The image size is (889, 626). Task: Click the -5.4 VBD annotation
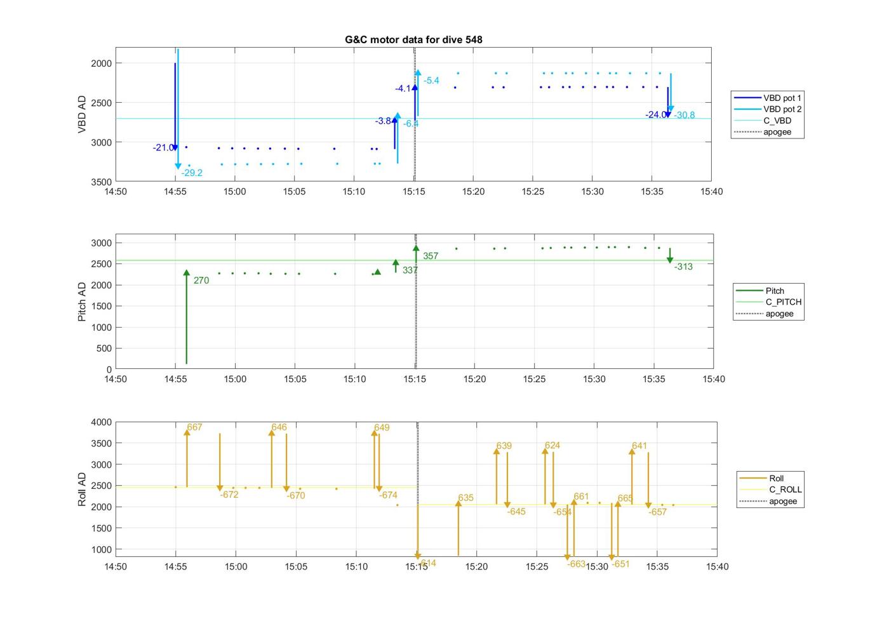pyautogui.click(x=431, y=81)
